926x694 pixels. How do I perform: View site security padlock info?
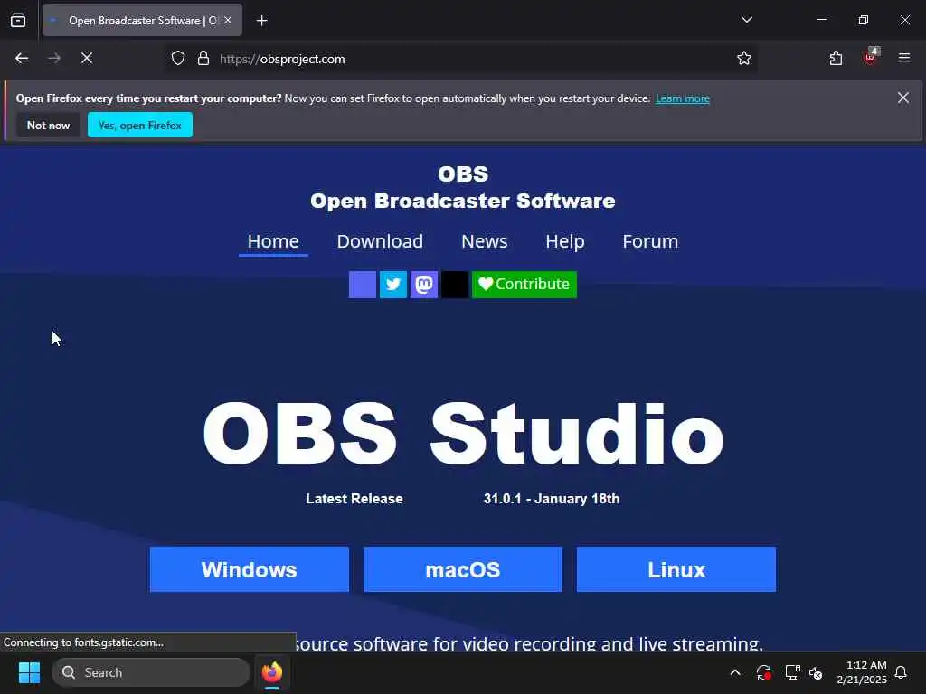[x=203, y=59]
